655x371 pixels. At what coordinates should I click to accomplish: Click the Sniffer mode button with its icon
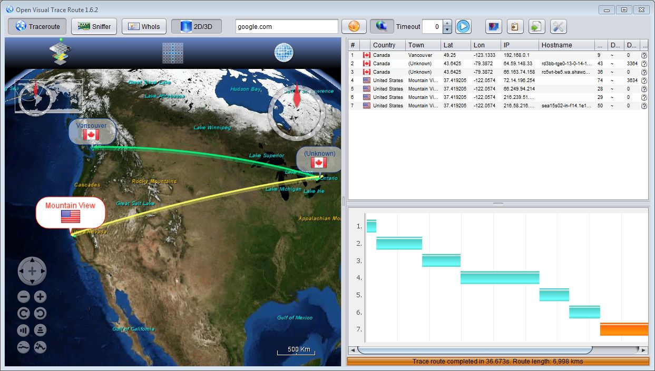point(93,26)
